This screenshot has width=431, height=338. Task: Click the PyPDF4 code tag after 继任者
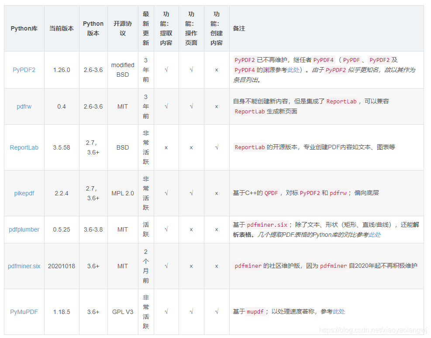pos(323,60)
